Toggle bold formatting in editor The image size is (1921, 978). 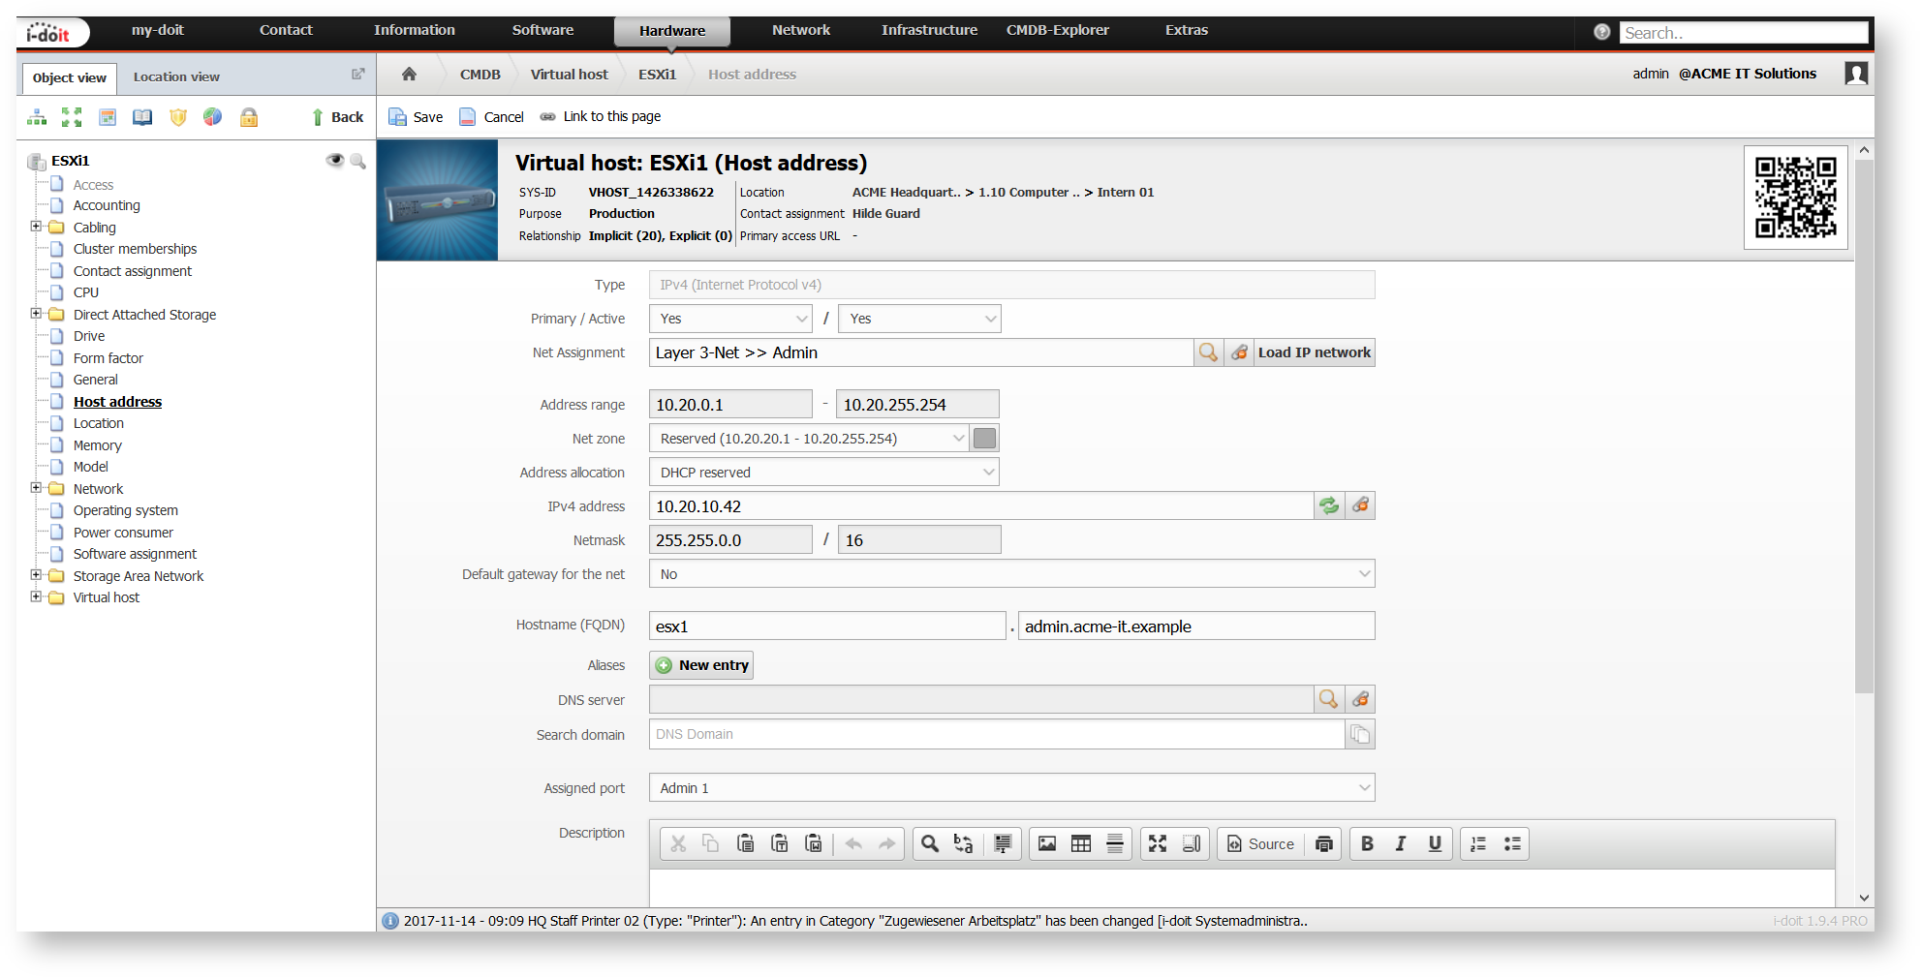tap(1367, 843)
